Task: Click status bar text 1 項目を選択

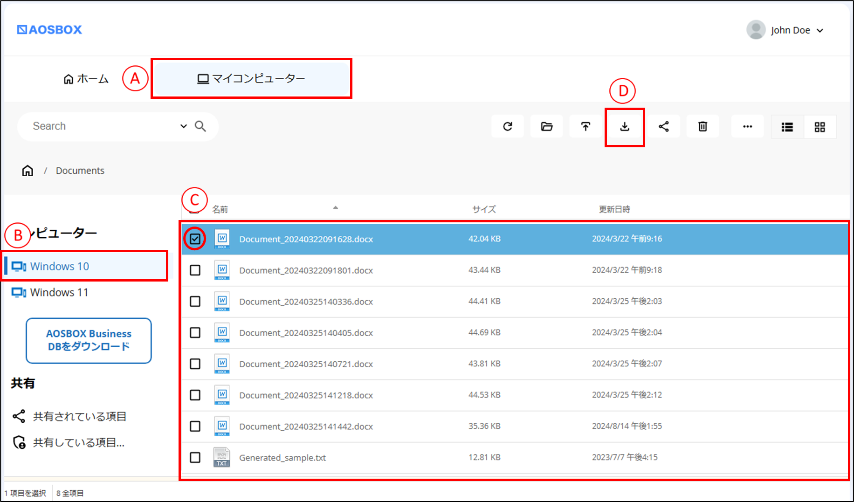Action: click(x=25, y=493)
